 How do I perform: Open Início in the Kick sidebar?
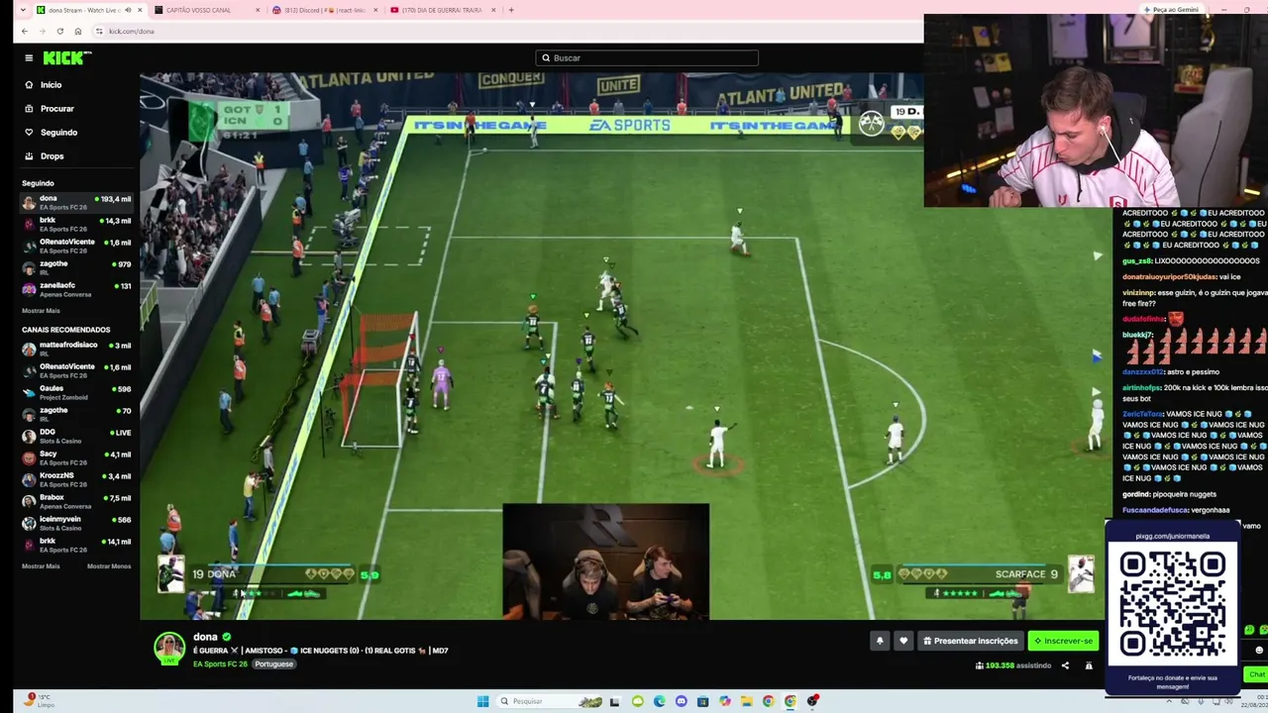(x=51, y=85)
